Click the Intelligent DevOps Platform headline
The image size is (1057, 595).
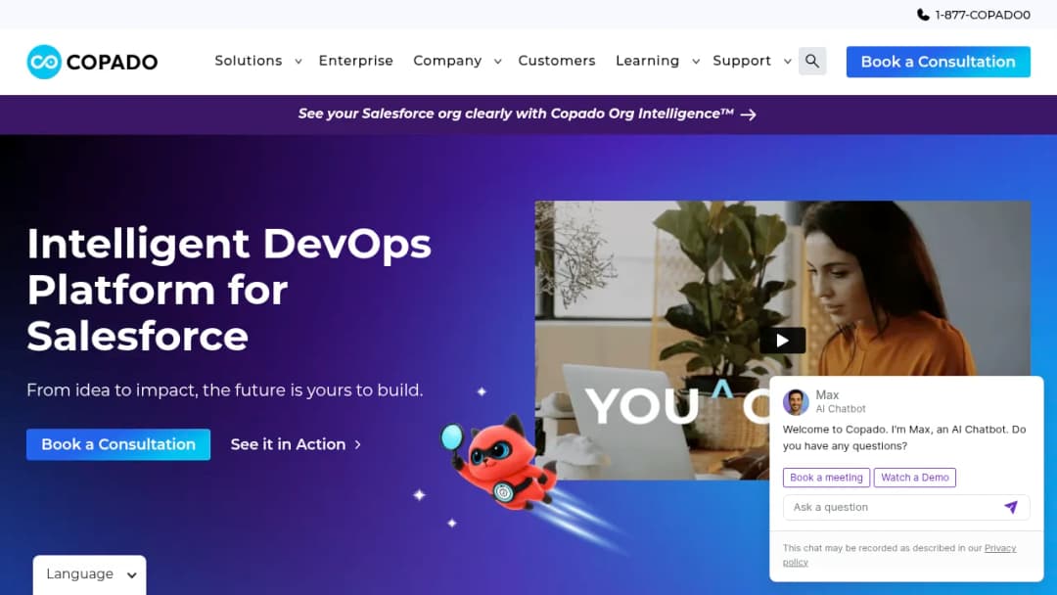tap(229, 289)
